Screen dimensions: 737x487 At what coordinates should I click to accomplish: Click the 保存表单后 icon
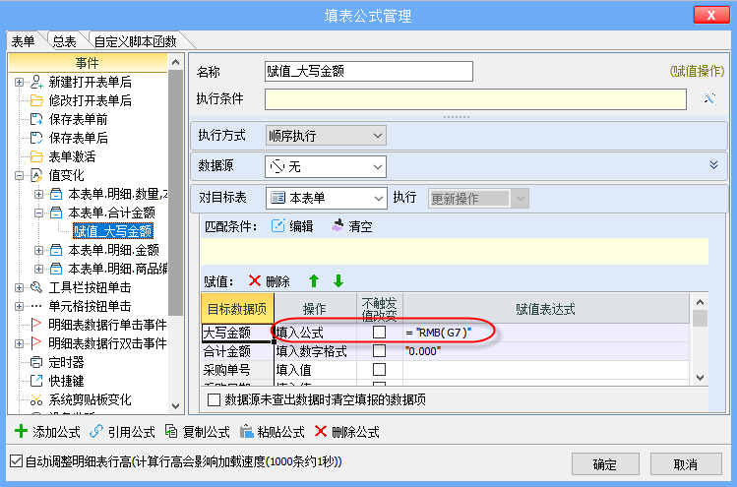(36, 138)
